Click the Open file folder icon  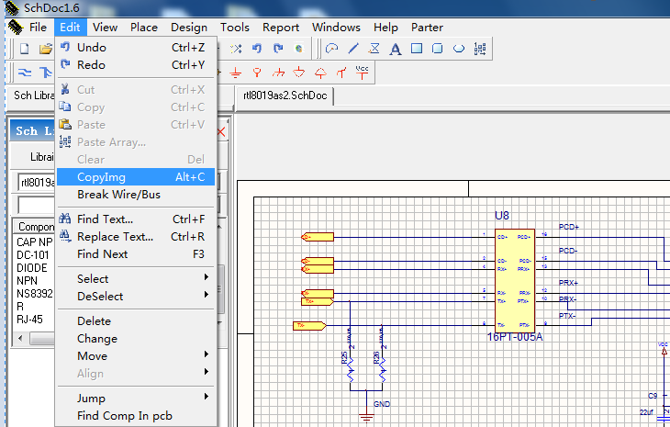pos(45,49)
